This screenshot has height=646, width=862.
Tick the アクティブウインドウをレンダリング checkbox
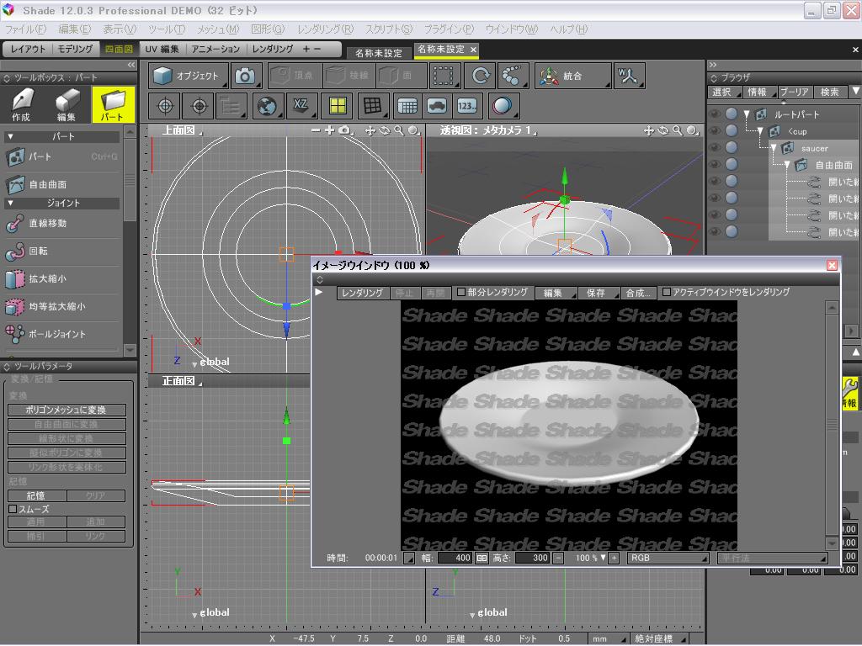tap(667, 293)
